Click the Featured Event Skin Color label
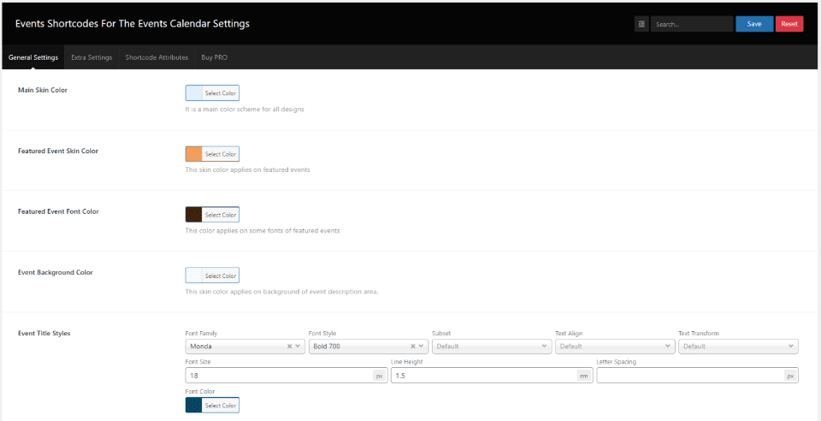 (x=58, y=151)
